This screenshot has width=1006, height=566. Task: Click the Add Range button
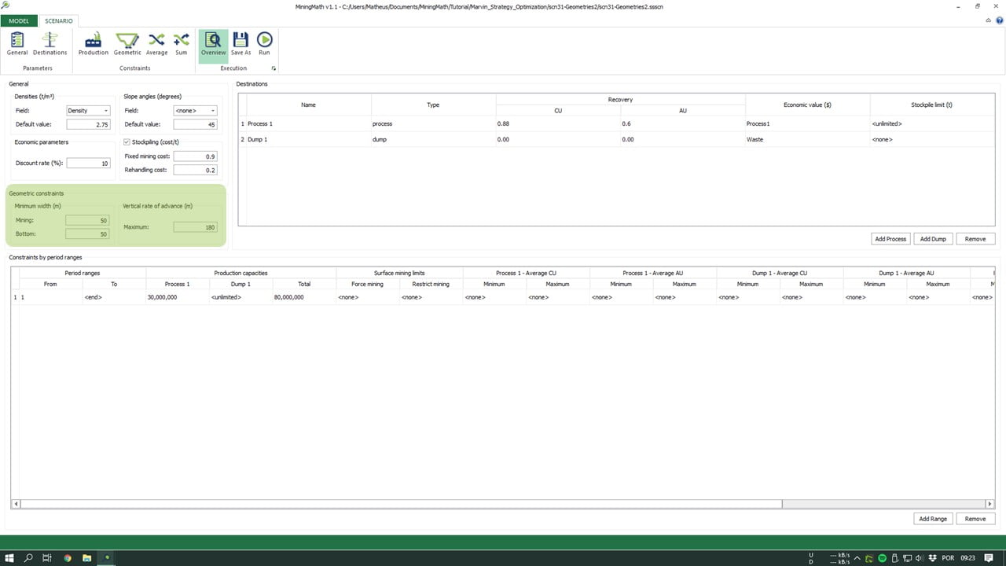(933, 519)
